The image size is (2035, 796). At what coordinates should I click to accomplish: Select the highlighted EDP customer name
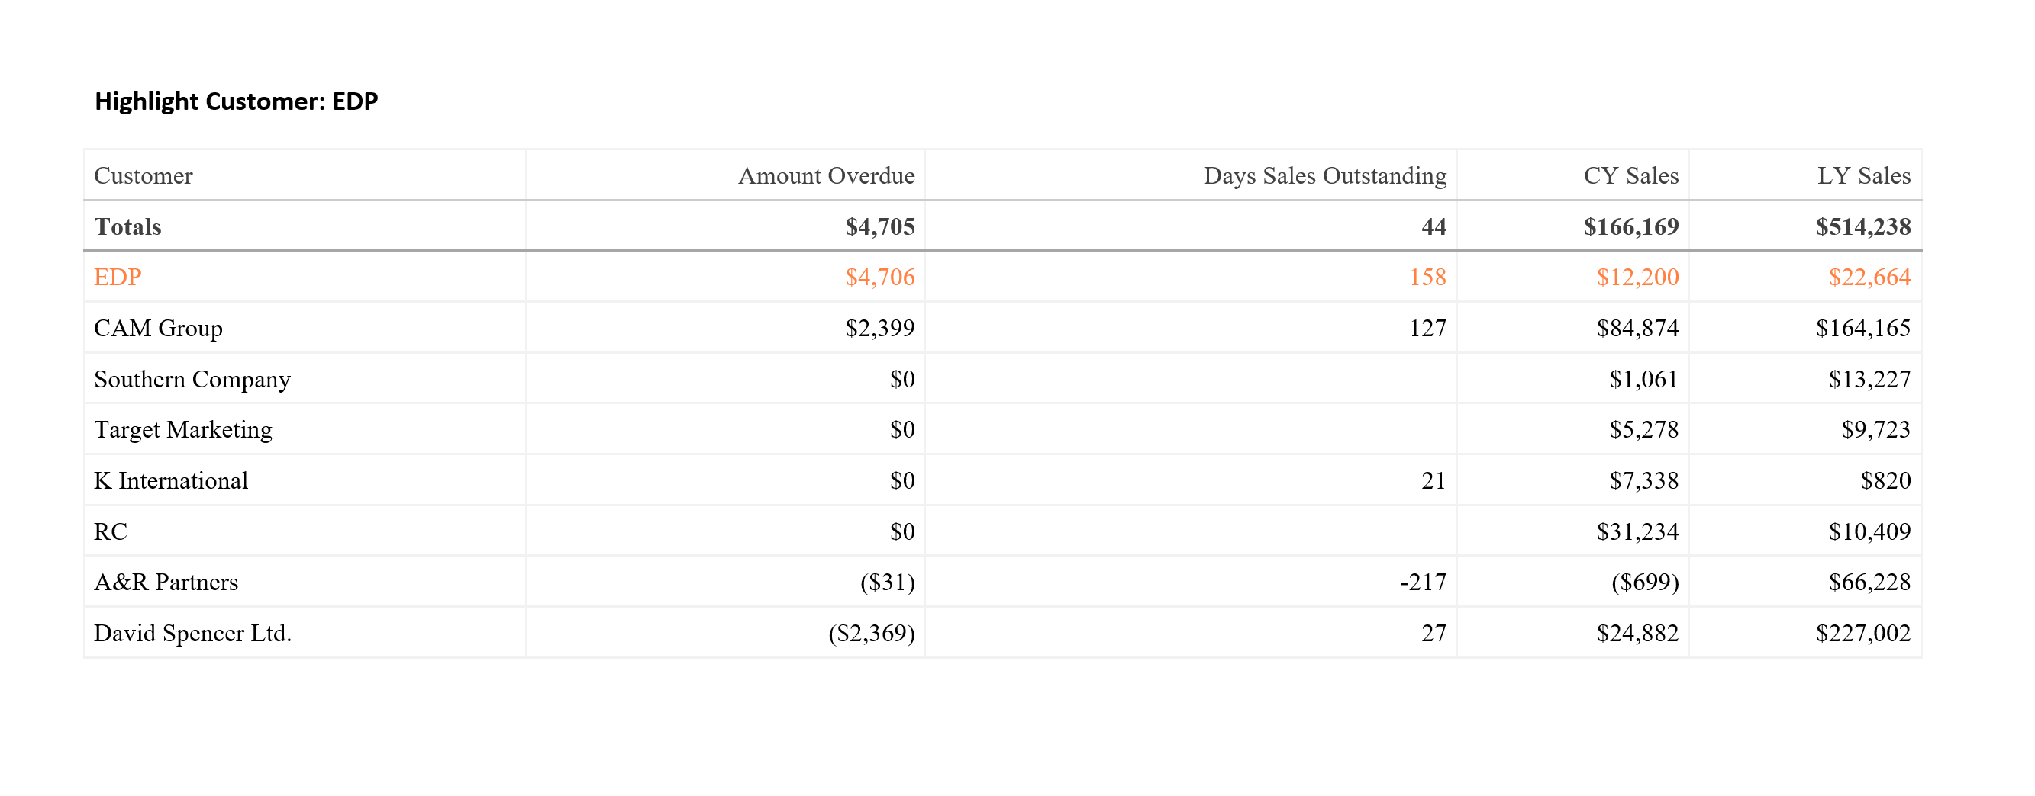(118, 277)
